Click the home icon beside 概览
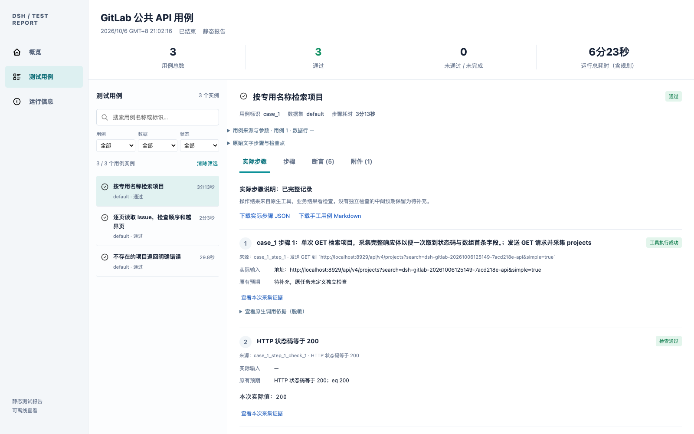The image size is (694, 434). tap(17, 52)
